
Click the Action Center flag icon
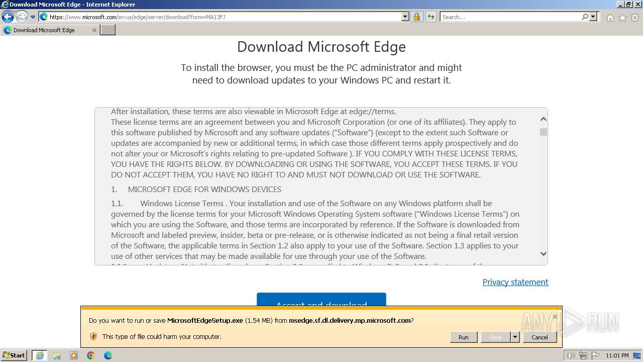(594, 355)
